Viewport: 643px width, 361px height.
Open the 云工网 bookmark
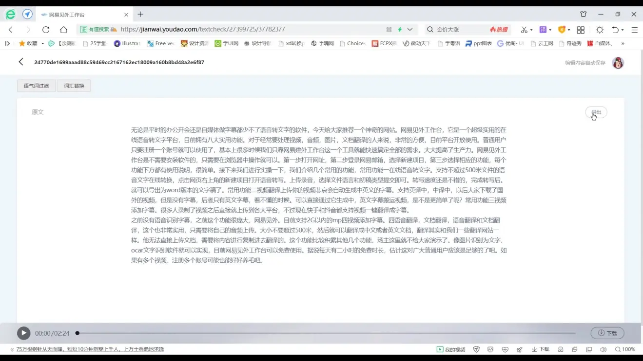pyautogui.click(x=542, y=43)
